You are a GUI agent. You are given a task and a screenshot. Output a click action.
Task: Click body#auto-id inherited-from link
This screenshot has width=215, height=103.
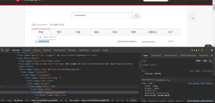point(163,80)
